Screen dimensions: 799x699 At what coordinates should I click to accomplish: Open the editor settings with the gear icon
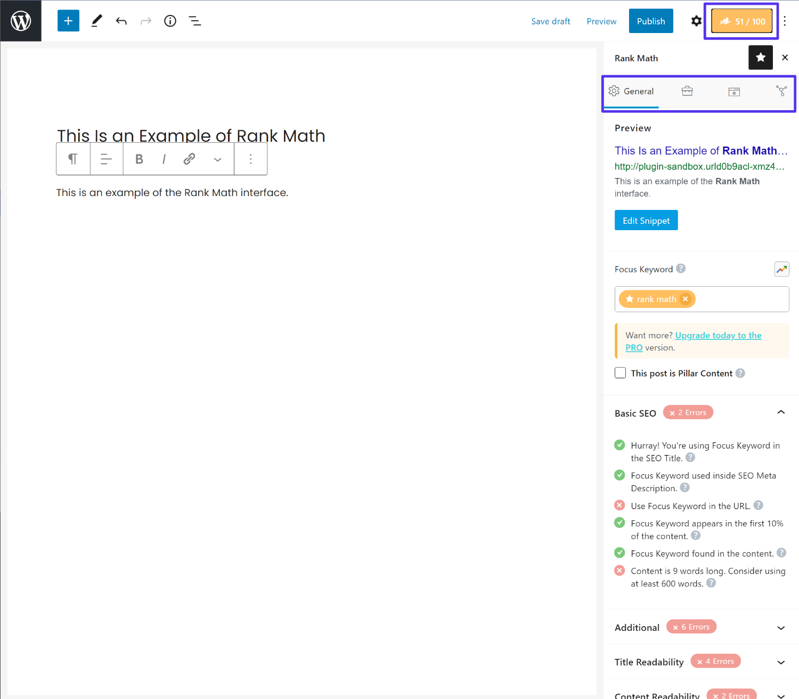696,21
